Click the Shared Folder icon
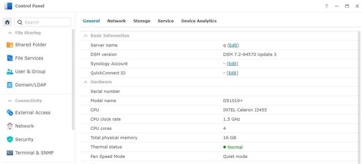This screenshot has width=362, height=164. (10, 45)
